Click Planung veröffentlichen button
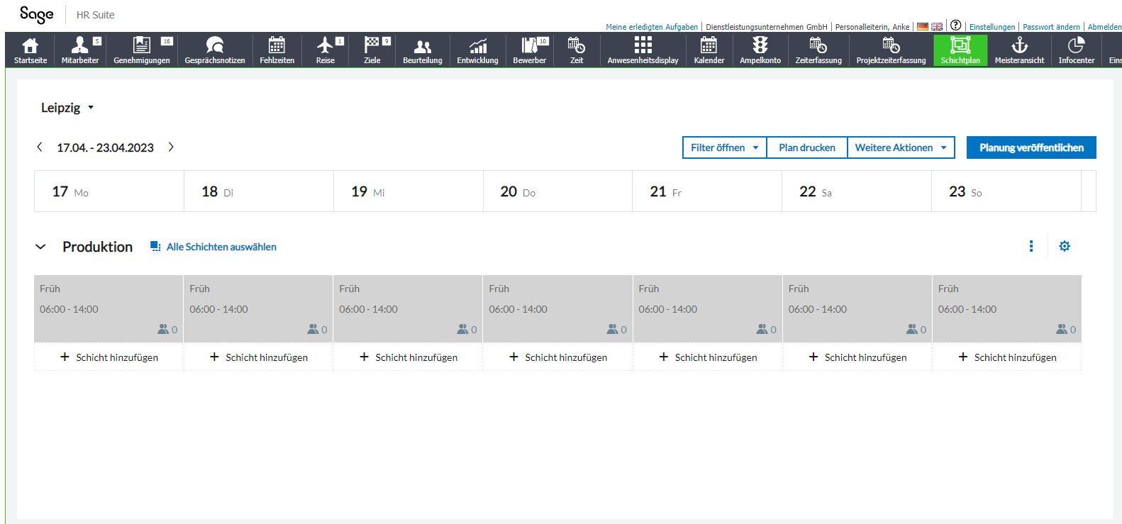The width and height of the screenshot is (1122, 524). pos(1031,147)
